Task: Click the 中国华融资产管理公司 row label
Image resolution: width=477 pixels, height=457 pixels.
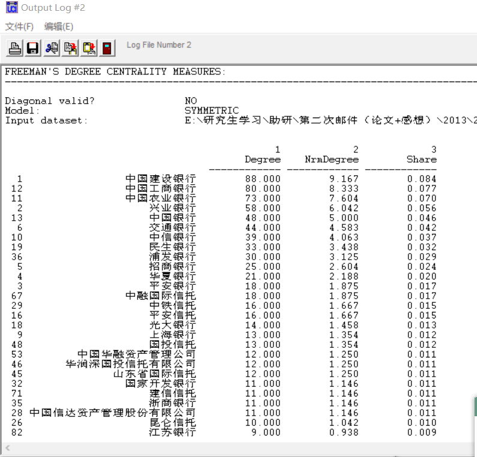Action: click(x=137, y=354)
